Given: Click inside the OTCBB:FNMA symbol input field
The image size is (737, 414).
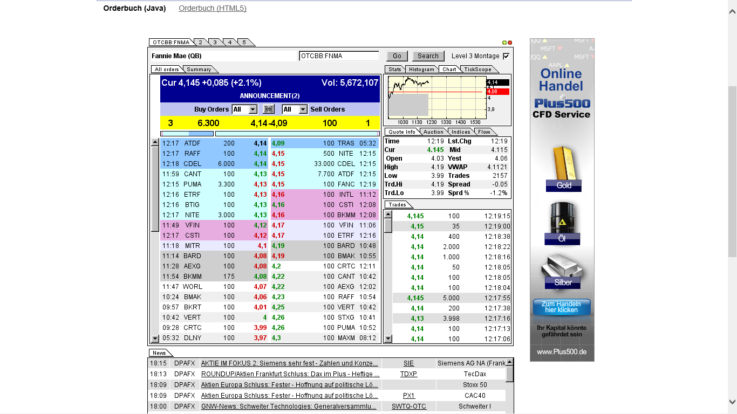Looking at the screenshot, I should [x=339, y=56].
